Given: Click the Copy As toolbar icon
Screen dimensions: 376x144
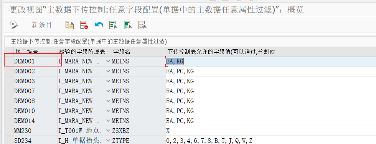Looking at the screenshot, I should 69,25.
